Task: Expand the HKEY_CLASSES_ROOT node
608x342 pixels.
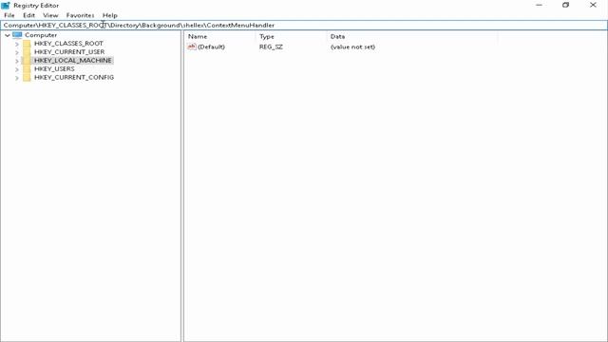Action: (x=17, y=45)
